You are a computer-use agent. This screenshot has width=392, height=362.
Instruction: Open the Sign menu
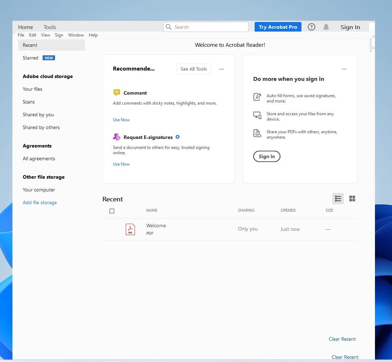coord(59,35)
